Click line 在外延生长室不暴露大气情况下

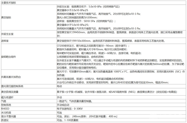point(120,60)
